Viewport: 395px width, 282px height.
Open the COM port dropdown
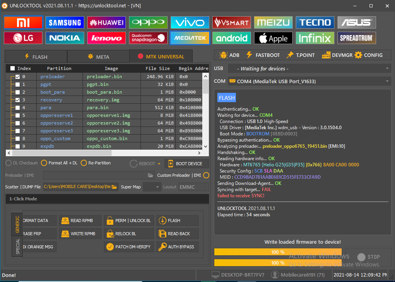(x=310, y=81)
